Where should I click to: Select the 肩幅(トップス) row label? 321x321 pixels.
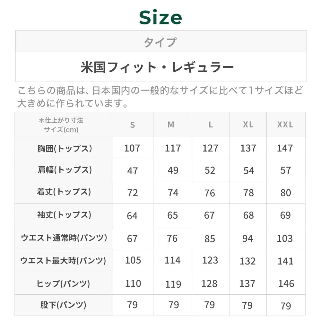(x=65, y=170)
